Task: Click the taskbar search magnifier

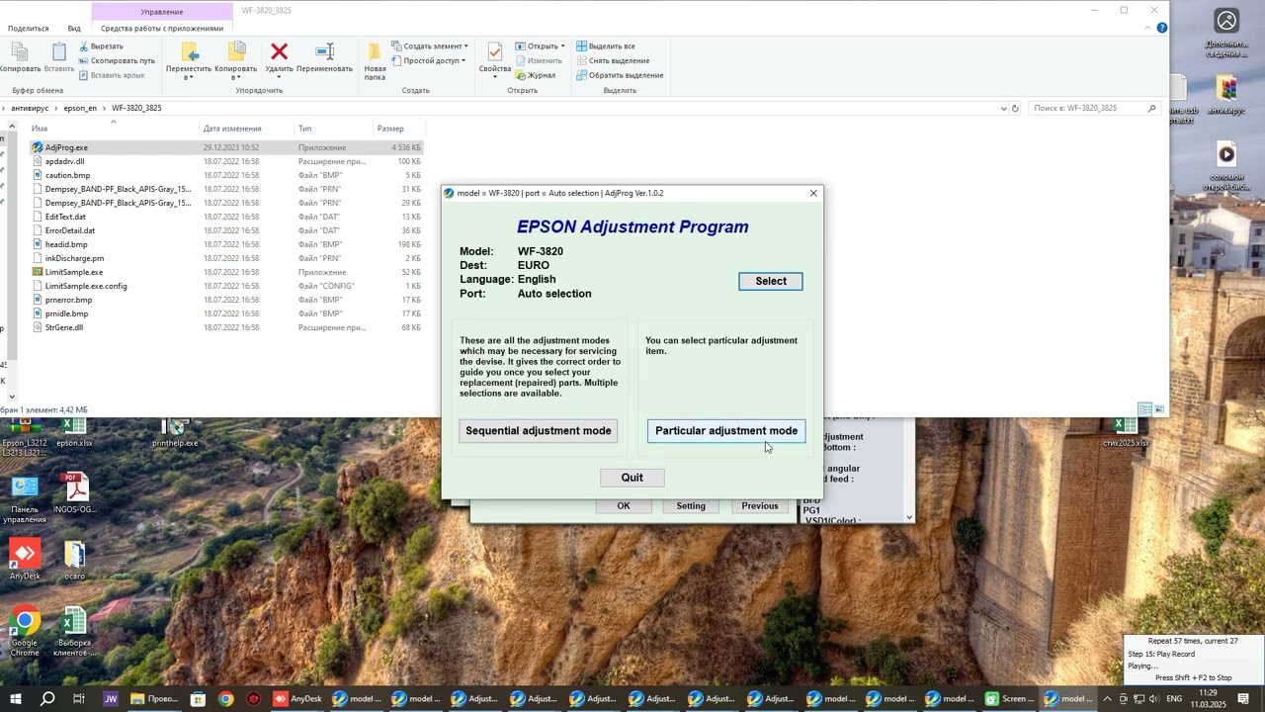Action: (x=47, y=699)
